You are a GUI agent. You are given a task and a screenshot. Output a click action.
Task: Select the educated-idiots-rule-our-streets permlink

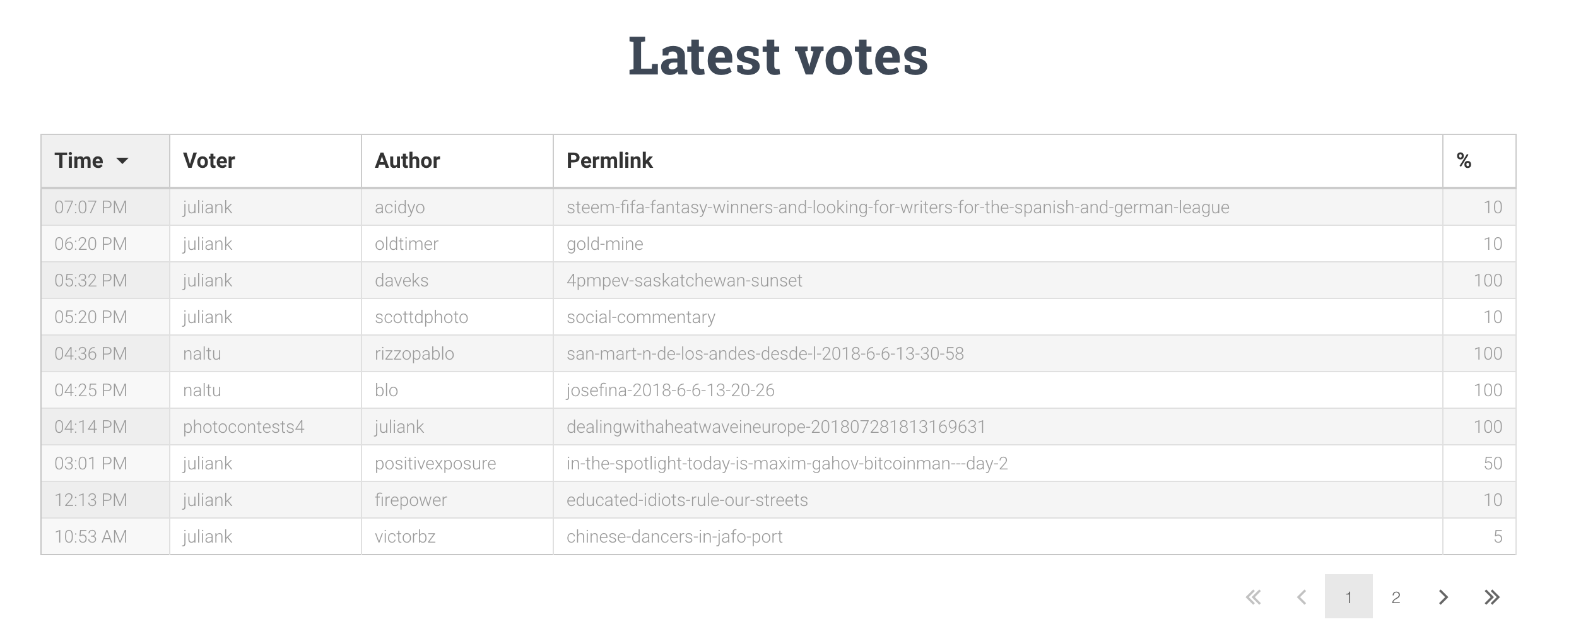pyautogui.click(x=687, y=500)
